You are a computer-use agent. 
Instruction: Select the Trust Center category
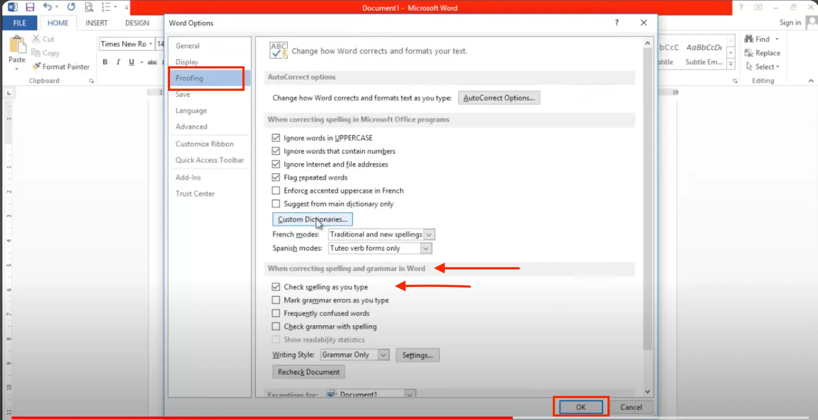pos(209,194)
